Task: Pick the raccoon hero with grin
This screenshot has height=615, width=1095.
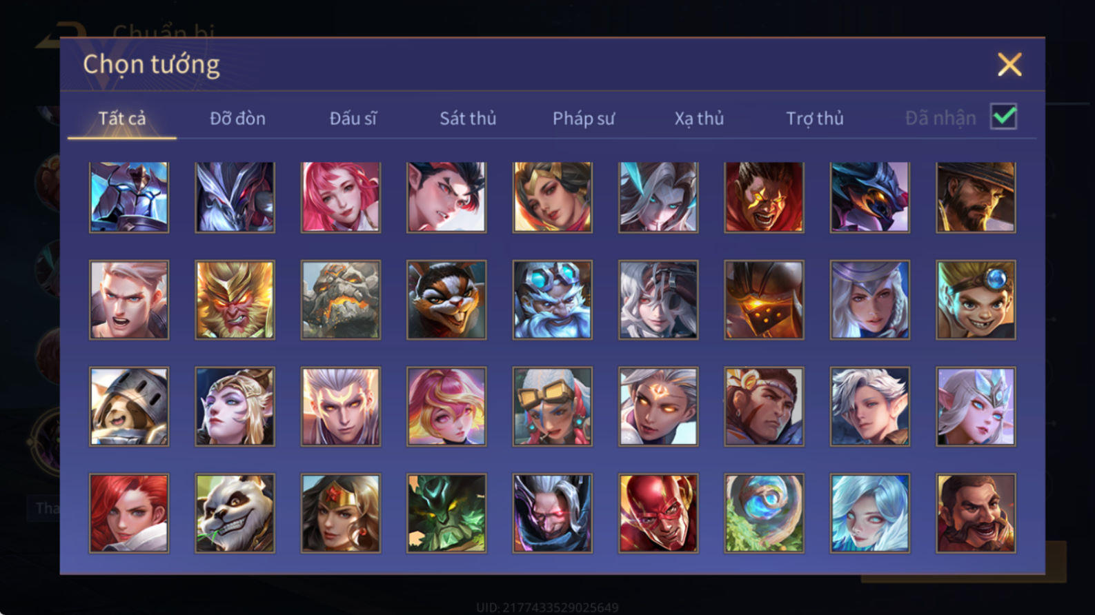Action: pos(446,300)
